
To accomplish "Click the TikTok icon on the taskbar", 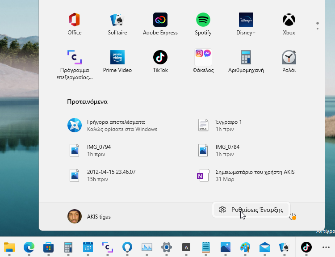I will click(306, 247).
